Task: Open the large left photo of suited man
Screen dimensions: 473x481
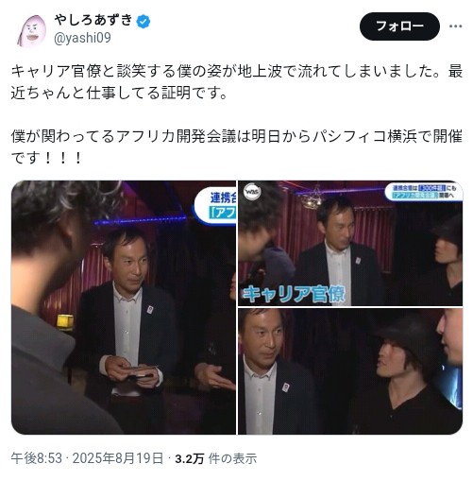Action: click(124, 307)
